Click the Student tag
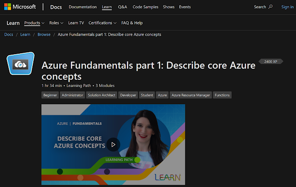296x187 pixels. pos(147,95)
